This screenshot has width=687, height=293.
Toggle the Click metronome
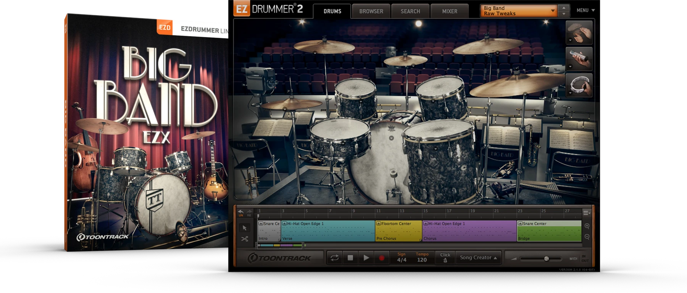tap(445, 258)
